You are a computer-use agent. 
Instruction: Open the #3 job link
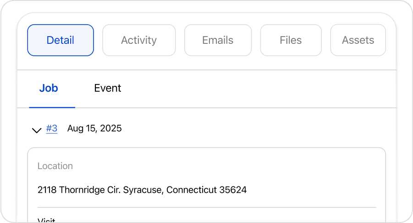click(x=52, y=128)
